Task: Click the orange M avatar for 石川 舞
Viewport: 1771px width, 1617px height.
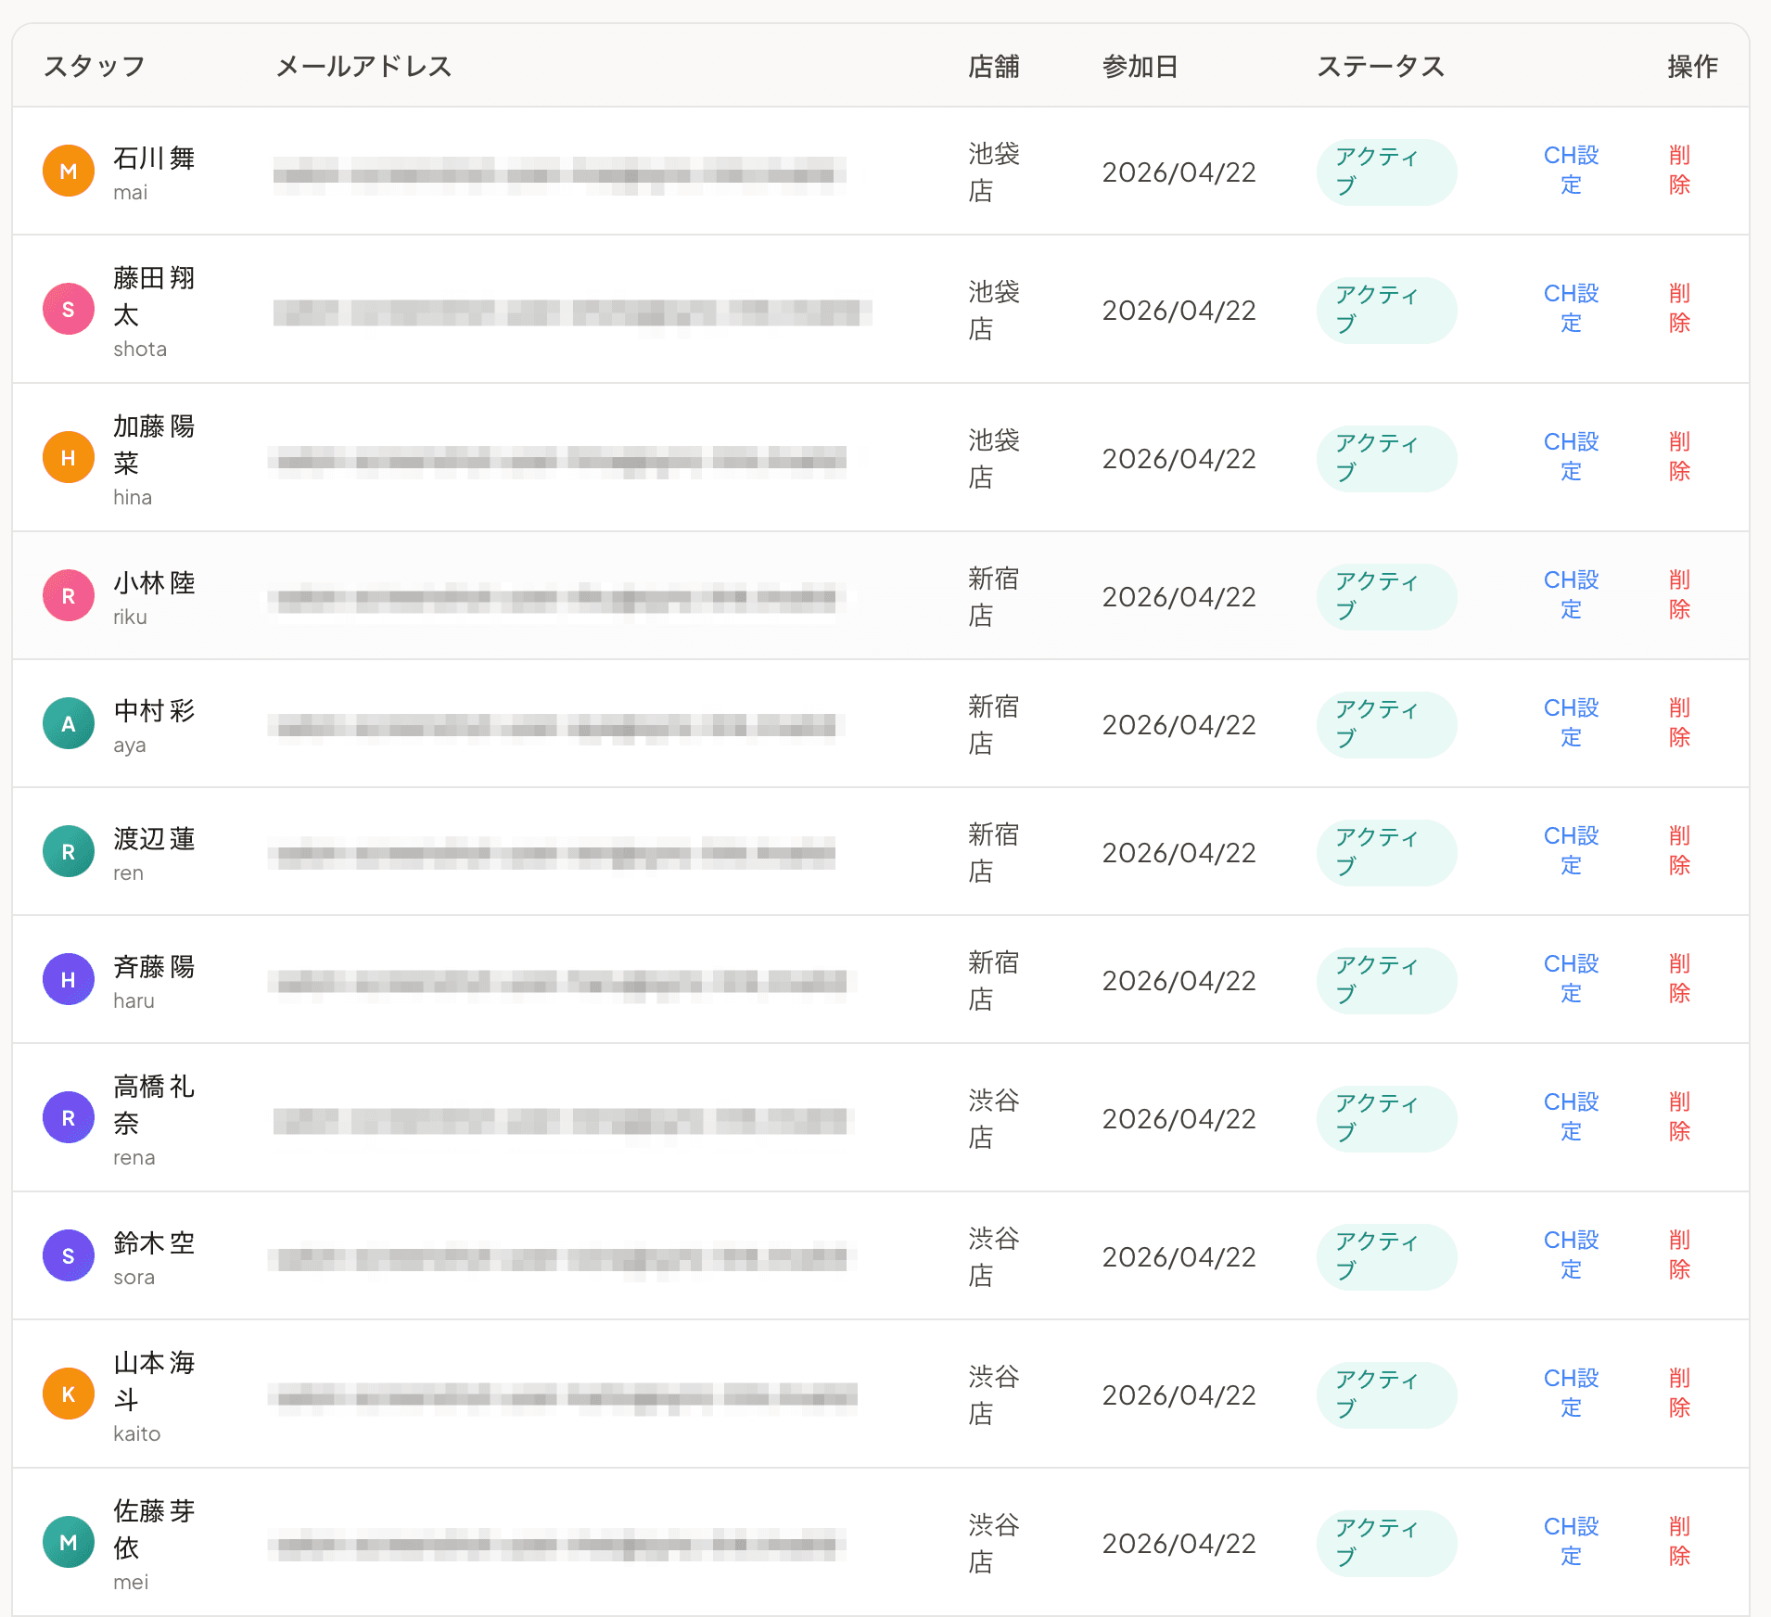Action: click(x=69, y=172)
